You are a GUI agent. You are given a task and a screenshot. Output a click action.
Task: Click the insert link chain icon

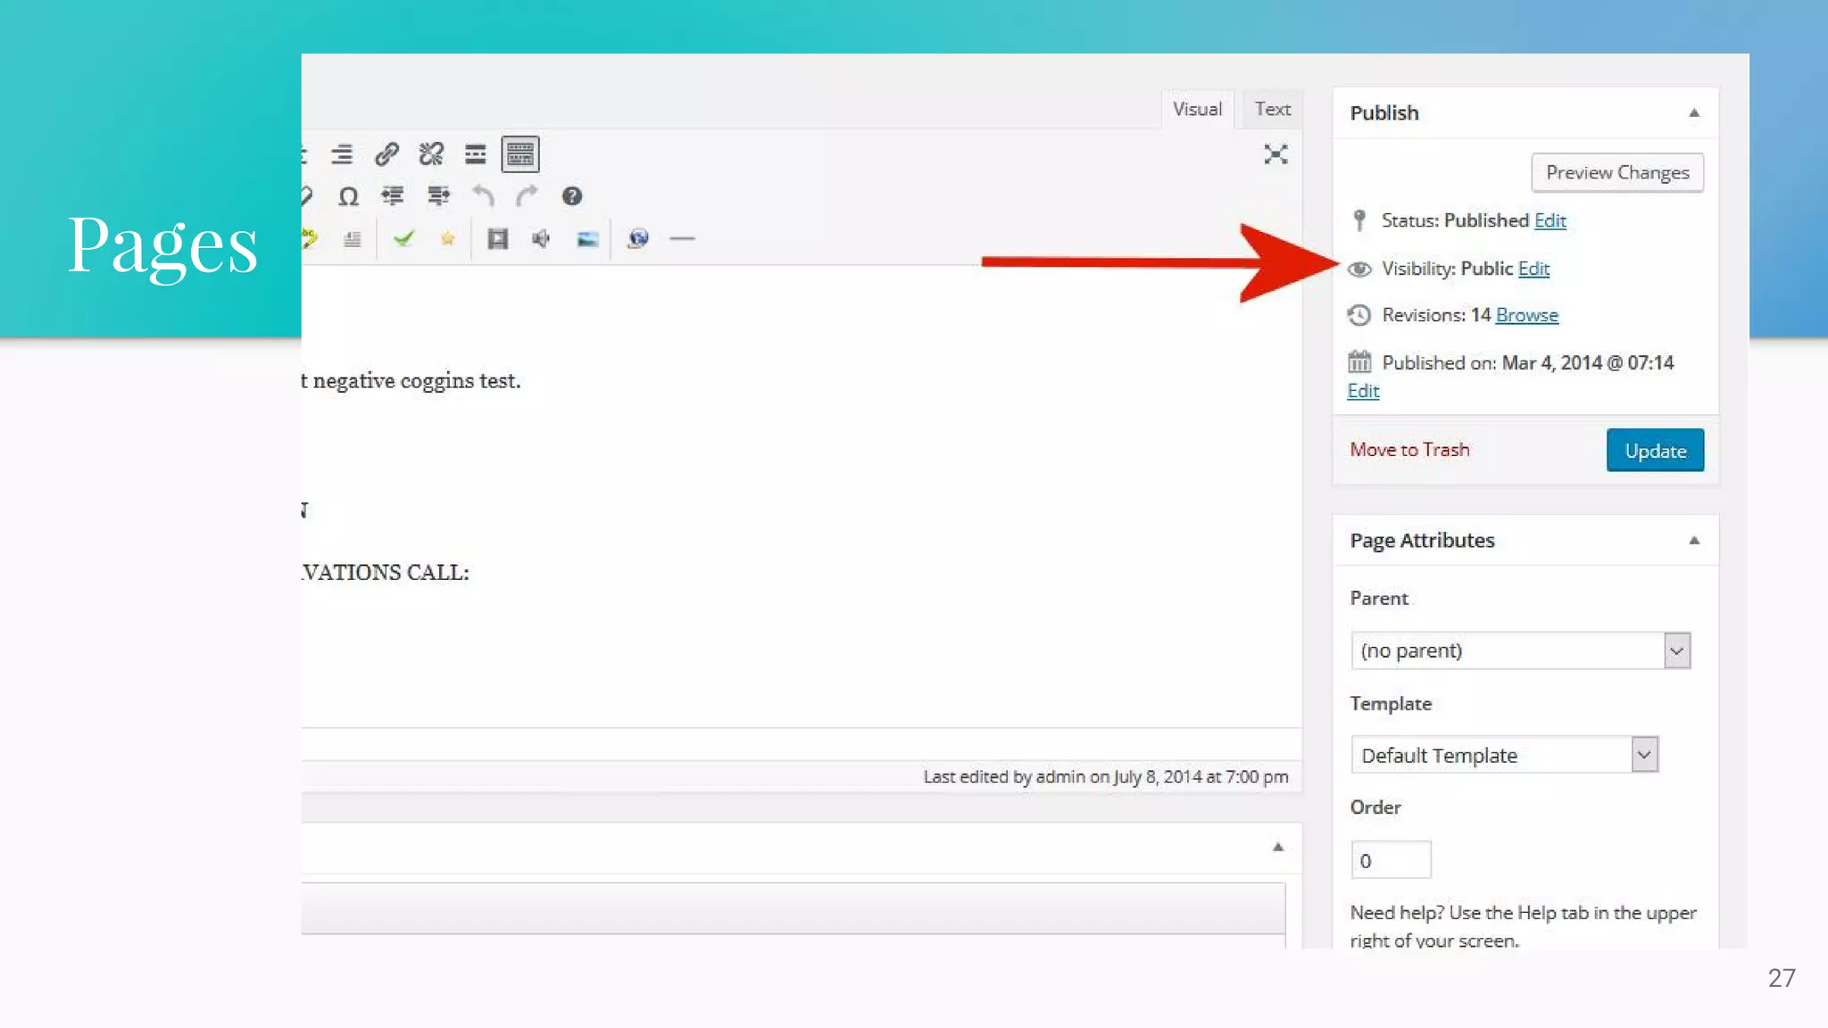pyautogui.click(x=386, y=154)
